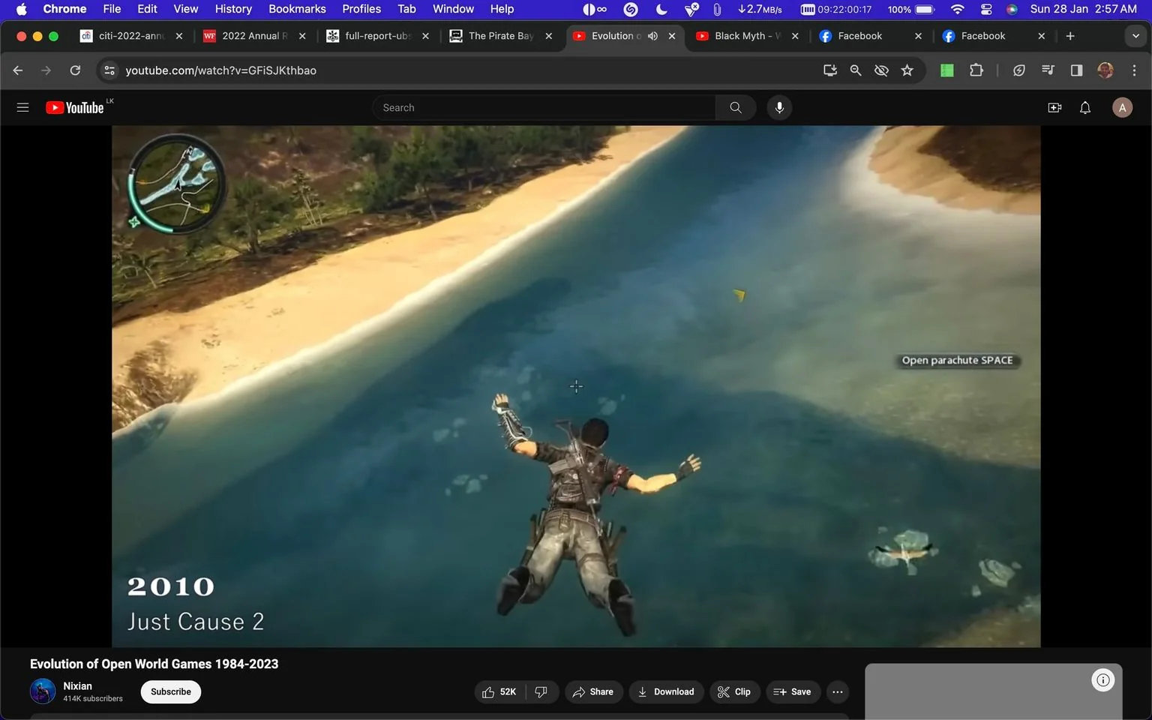
Task: Open YouTube notifications bell
Action: click(x=1085, y=107)
